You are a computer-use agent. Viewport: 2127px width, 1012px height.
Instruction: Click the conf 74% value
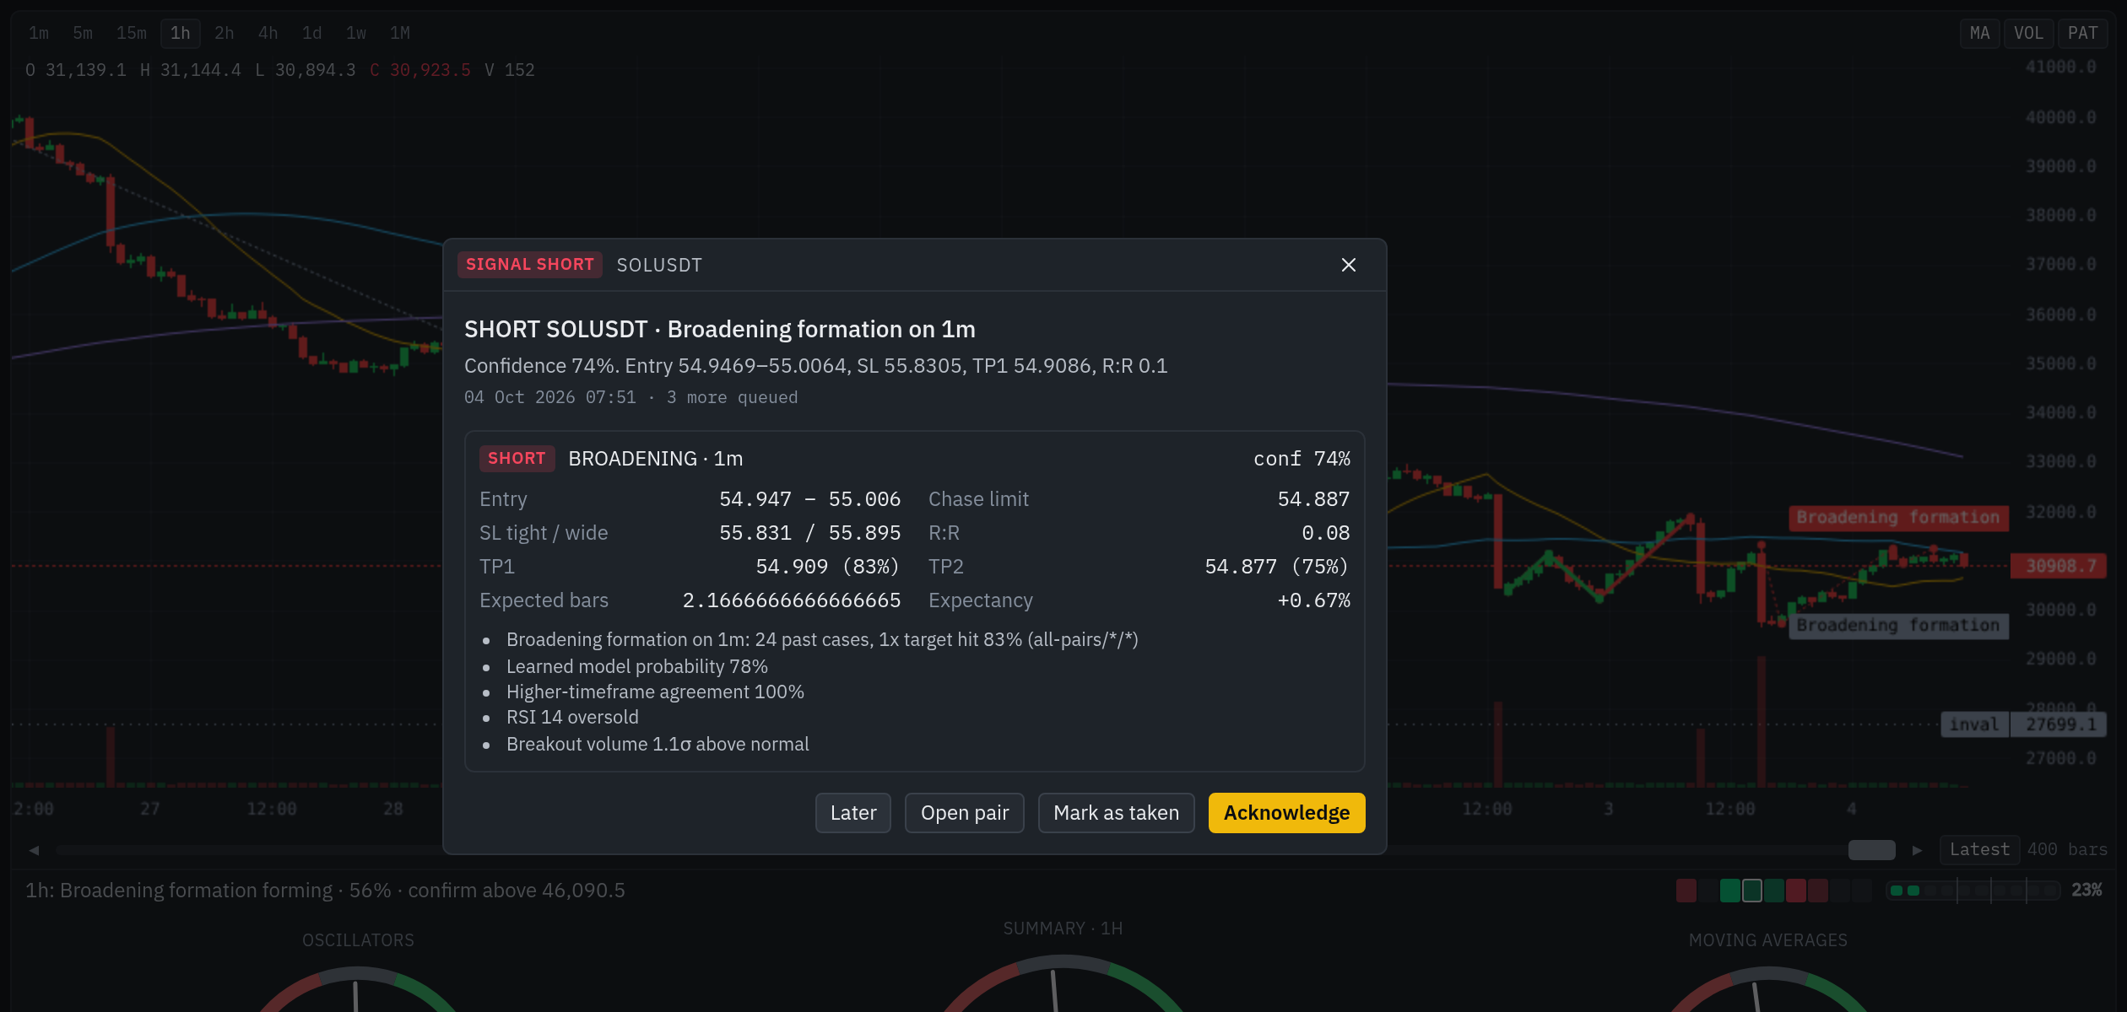pos(1302,459)
